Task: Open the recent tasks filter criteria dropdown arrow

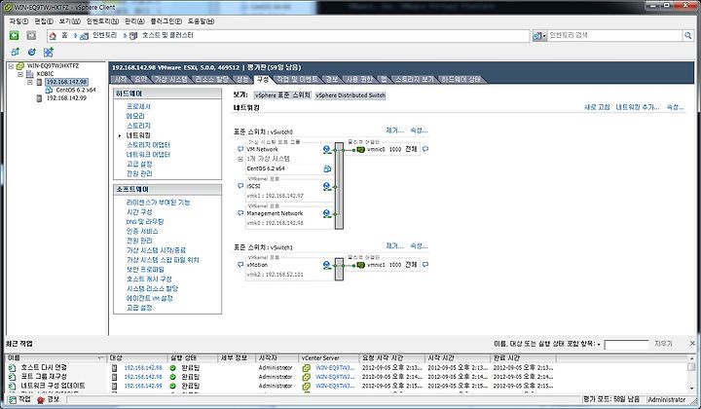Action: (599, 345)
